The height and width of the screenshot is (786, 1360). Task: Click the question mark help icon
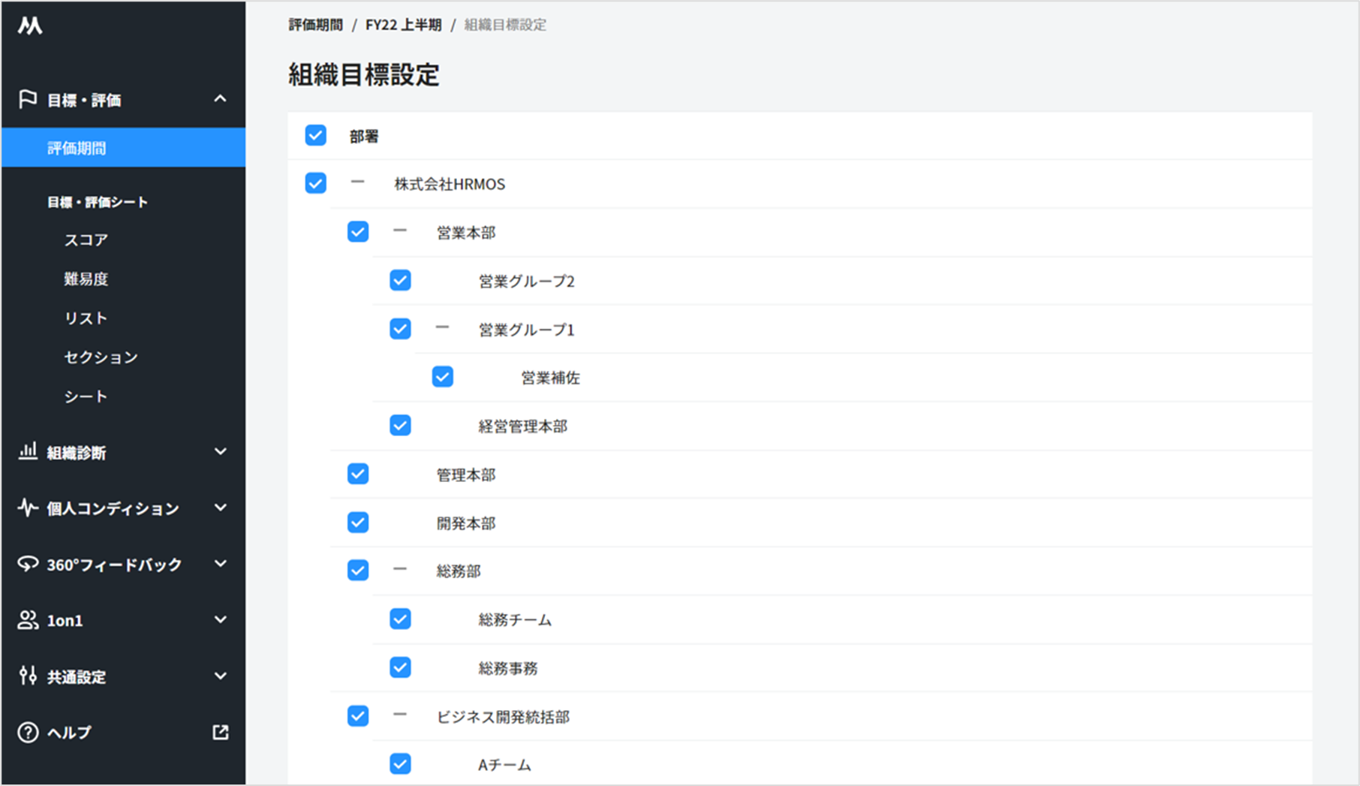point(28,732)
